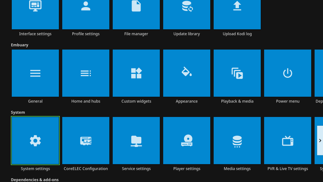The width and height of the screenshot is (323, 182).
Task: Open Home and hubs list icon
Action: (x=86, y=73)
